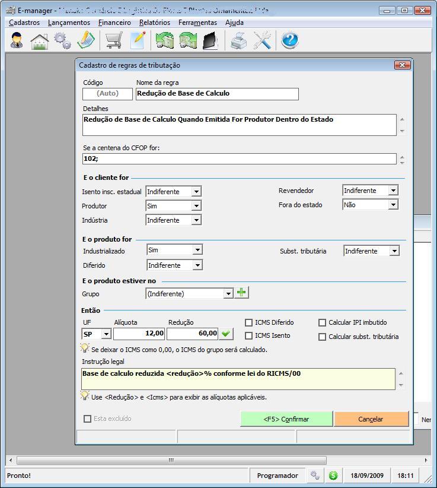This screenshot has height=488, width=437.
Task: Click the notepad with pencil icon
Action: click(138, 40)
